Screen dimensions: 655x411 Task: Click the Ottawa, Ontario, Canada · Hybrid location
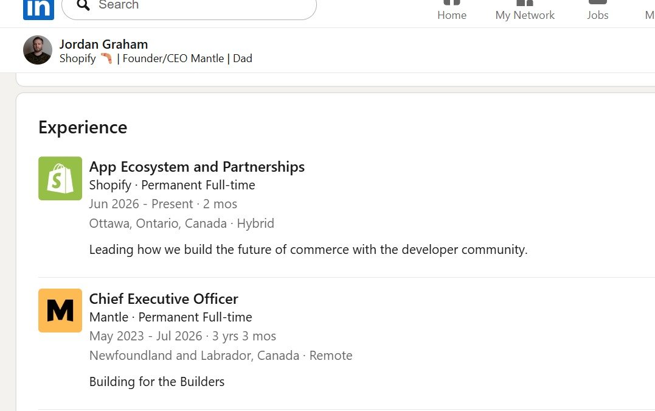point(182,223)
